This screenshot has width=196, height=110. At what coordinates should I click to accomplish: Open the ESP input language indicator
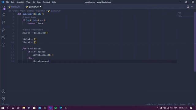point(175,108)
